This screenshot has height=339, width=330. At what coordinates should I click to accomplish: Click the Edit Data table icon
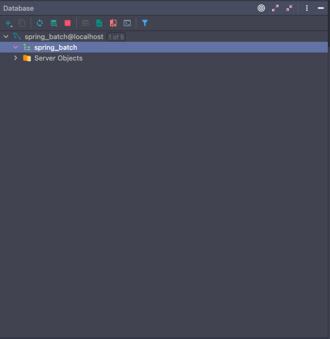point(85,23)
